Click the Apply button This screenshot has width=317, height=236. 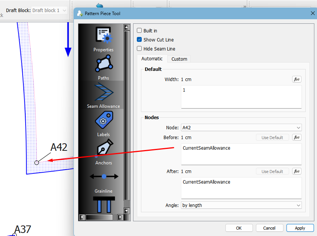[300, 228]
